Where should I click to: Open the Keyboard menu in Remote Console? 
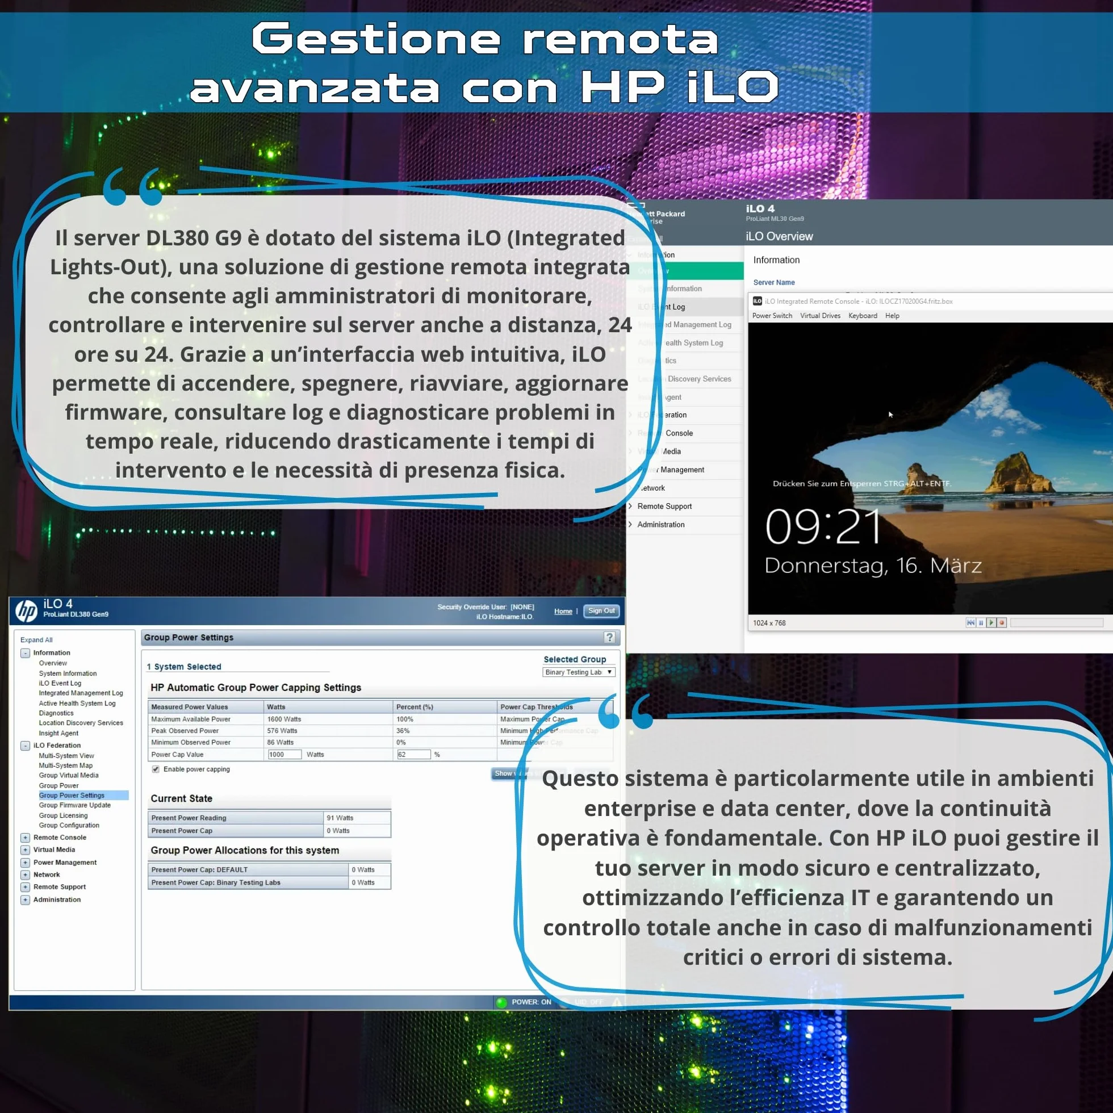(x=863, y=316)
